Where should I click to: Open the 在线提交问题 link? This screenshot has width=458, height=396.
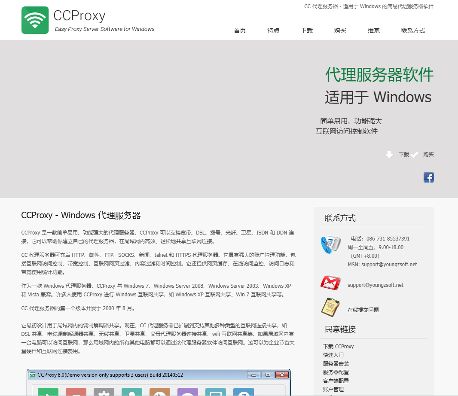pos(363,310)
